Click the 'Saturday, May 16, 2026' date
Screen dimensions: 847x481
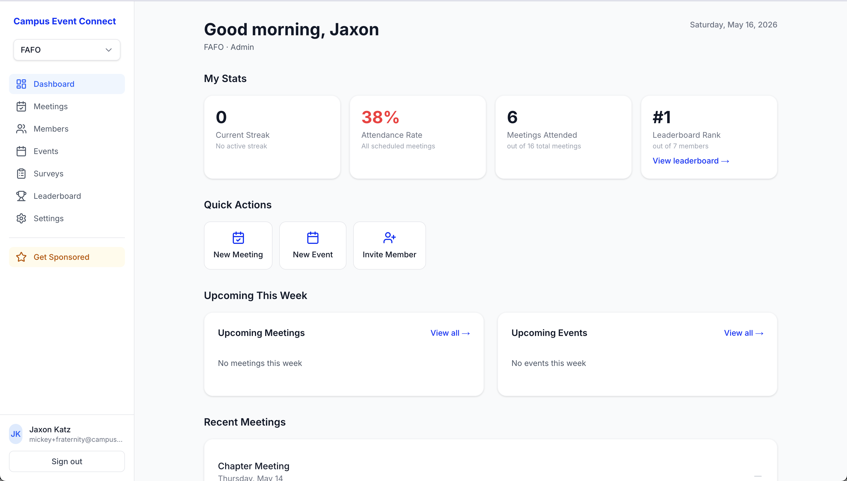coord(733,25)
